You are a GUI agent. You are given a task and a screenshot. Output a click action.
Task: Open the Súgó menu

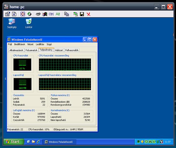point(49,44)
